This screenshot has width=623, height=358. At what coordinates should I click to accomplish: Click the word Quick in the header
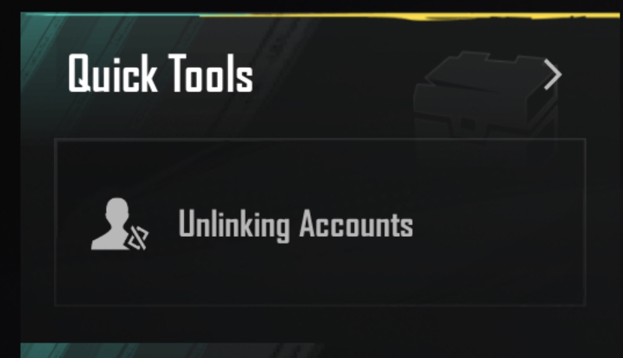(x=112, y=74)
